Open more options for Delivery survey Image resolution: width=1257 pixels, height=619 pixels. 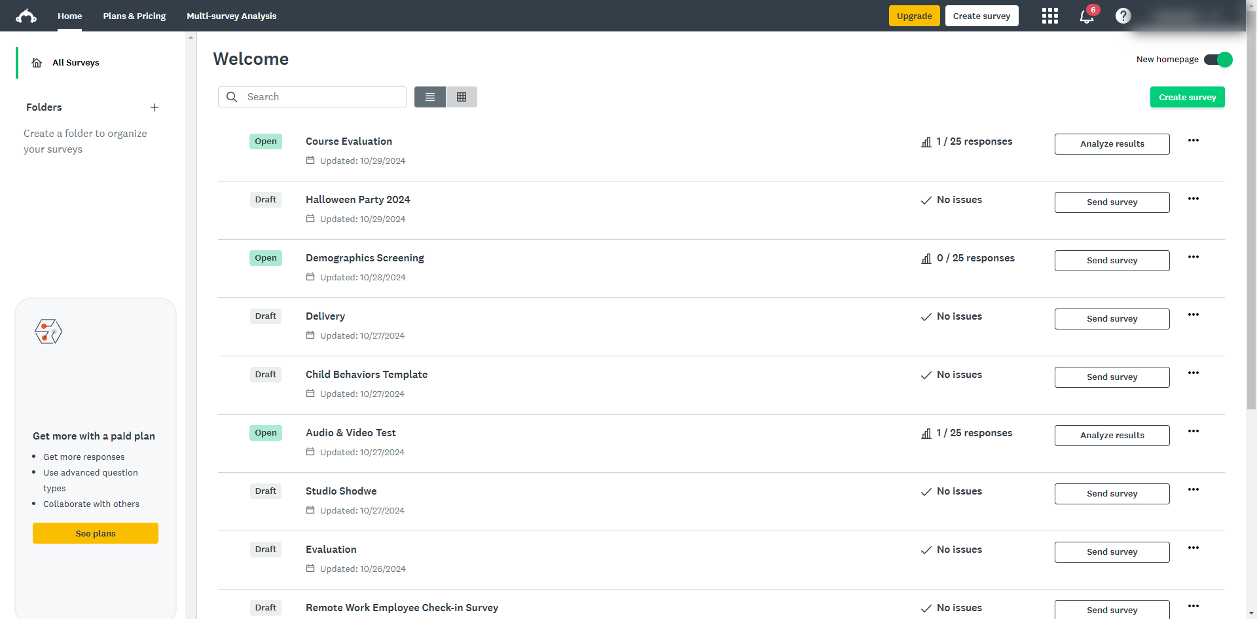coord(1193,314)
